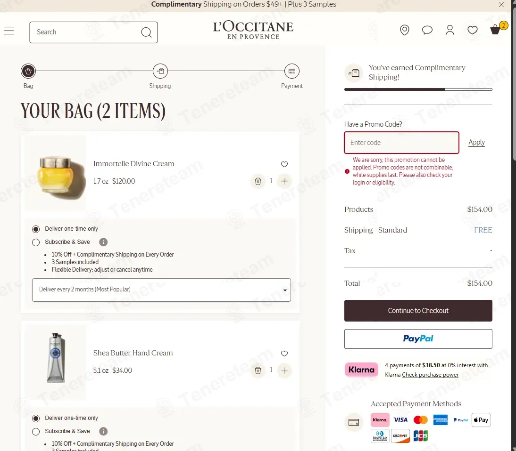This screenshot has height=451, width=516.
Task: Open the hamburger navigation menu
Action: 9,31
